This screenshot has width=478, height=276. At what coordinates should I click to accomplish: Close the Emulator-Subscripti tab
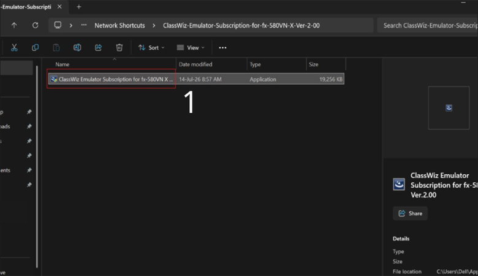(59, 7)
